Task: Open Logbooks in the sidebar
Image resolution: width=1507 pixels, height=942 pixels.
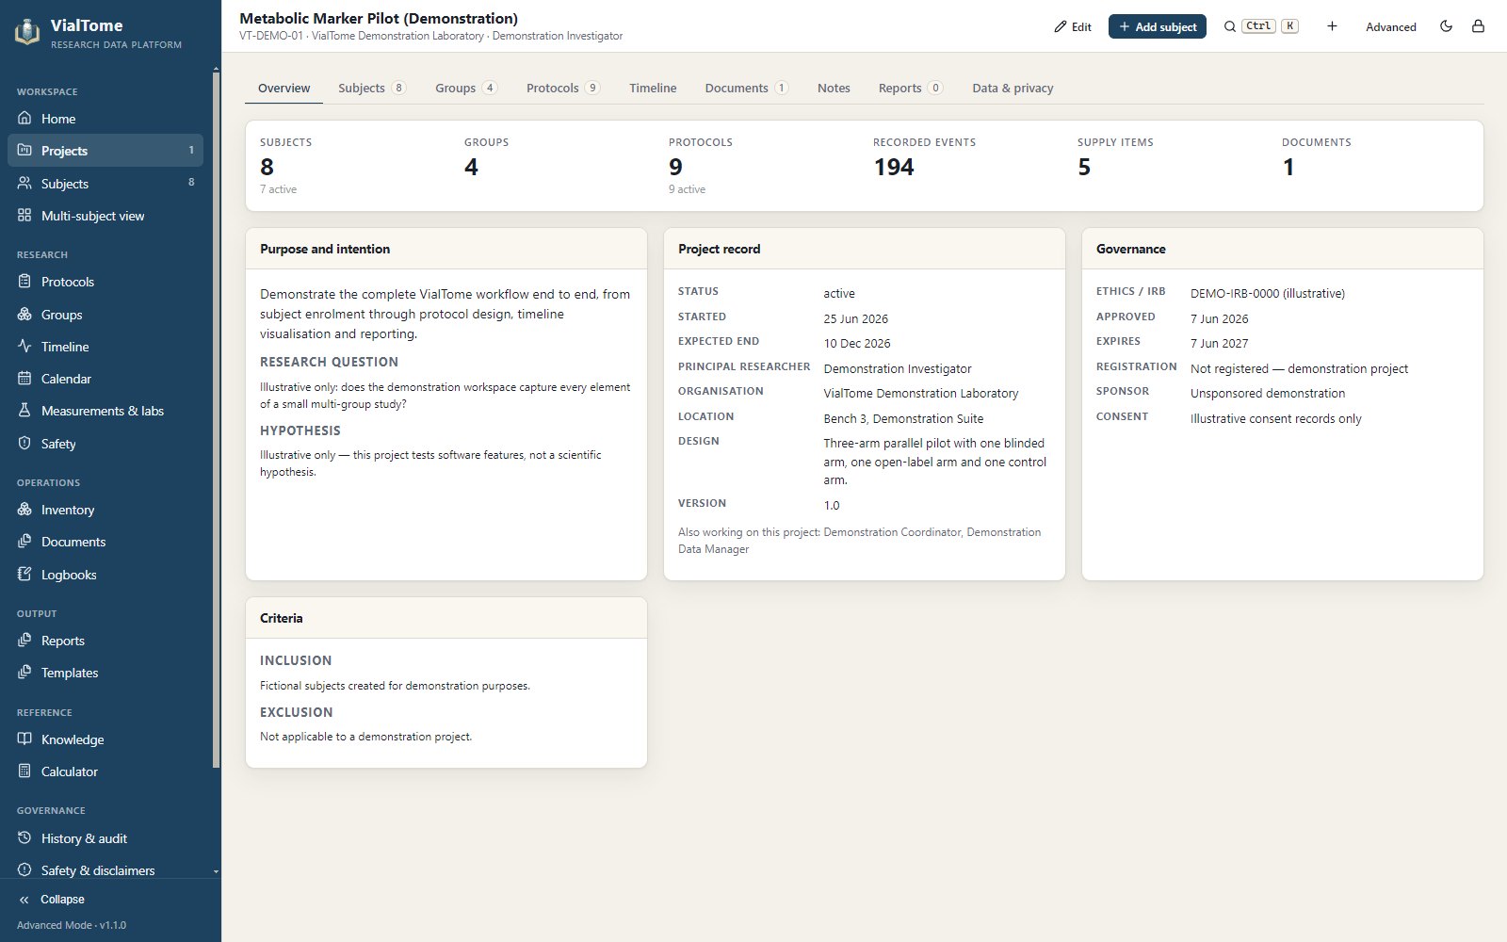Action: click(105, 575)
